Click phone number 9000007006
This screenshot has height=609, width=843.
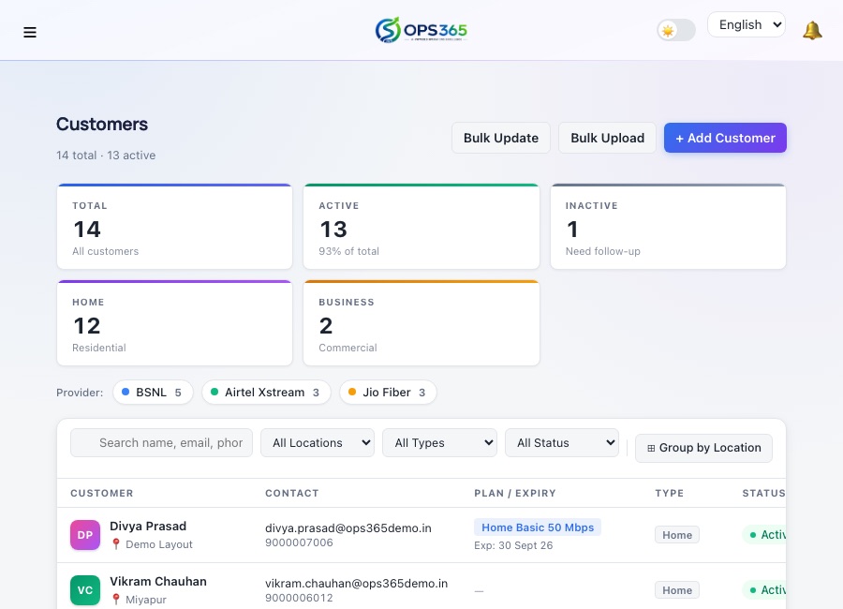point(299,542)
